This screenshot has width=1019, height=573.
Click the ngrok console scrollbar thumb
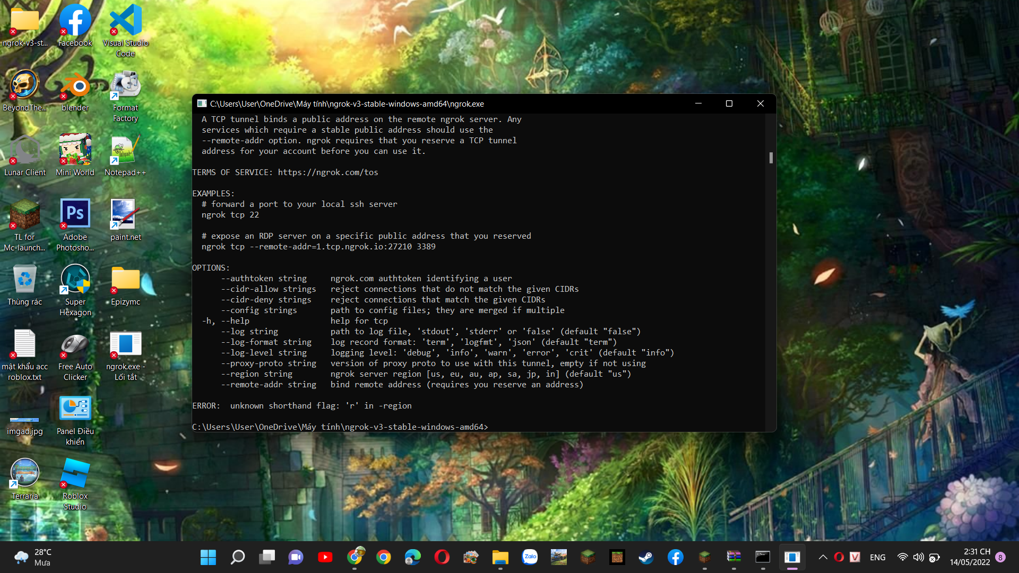(771, 158)
